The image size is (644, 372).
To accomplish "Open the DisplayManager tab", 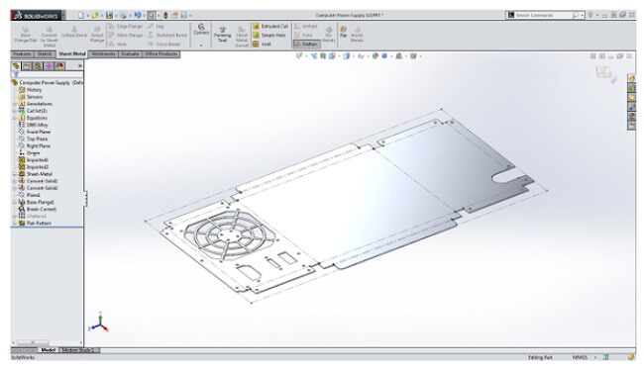I will pos(60,66).
